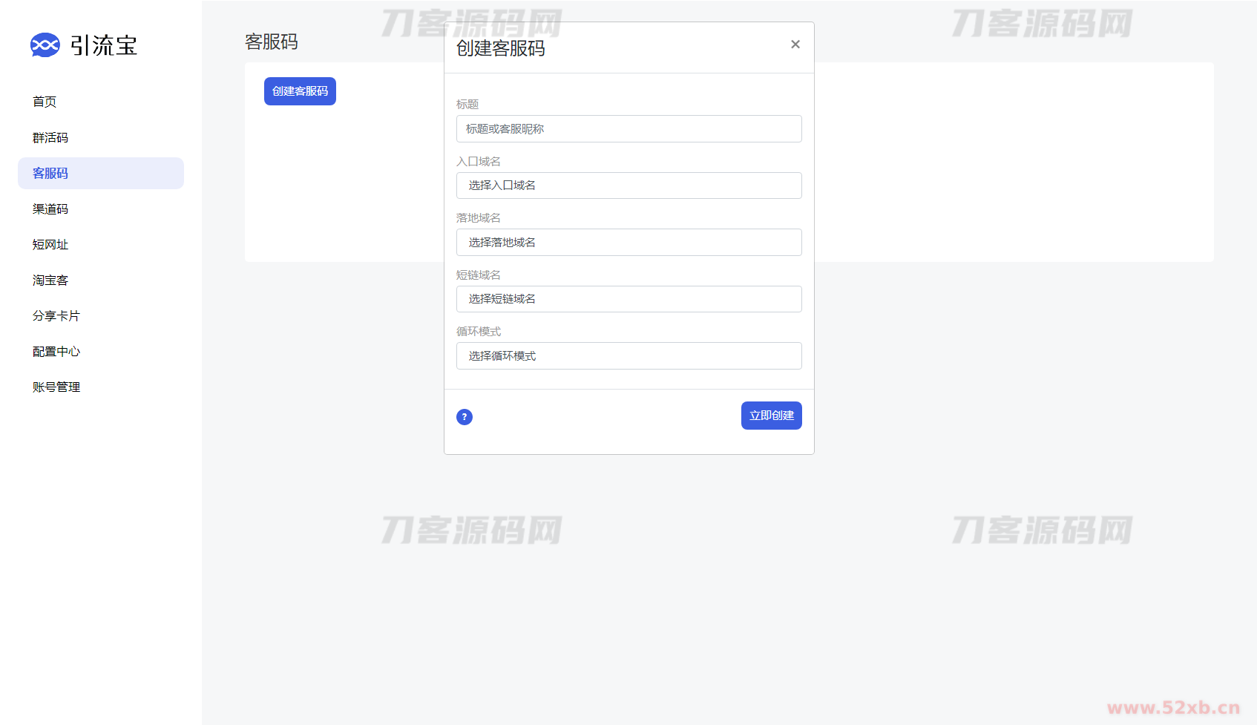1257x725 pixels.
Task: Navigate to 渠道码 menu item
Action: 50,209
